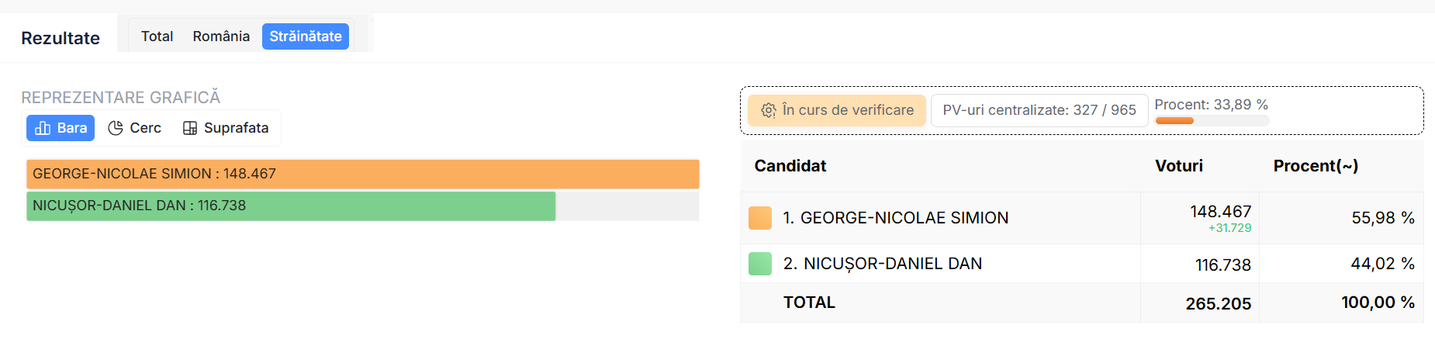The height and width of the screenshot is (339, 1435).
Task: Activate the Bara chart view
Action: pyautogui.click(x=61, y=128)
